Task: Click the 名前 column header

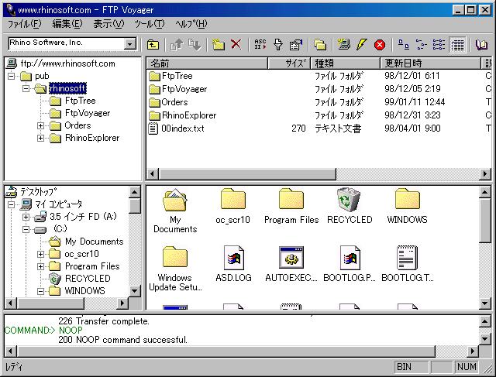Action: (x=206, y=63)
